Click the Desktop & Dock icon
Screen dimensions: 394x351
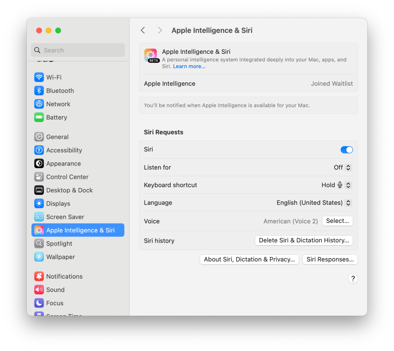tap(39, 190)
